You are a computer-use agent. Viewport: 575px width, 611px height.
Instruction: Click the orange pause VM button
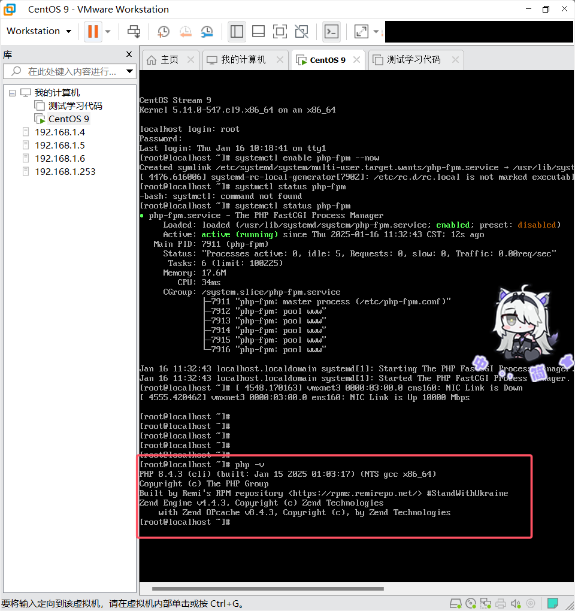click(93, 31)
